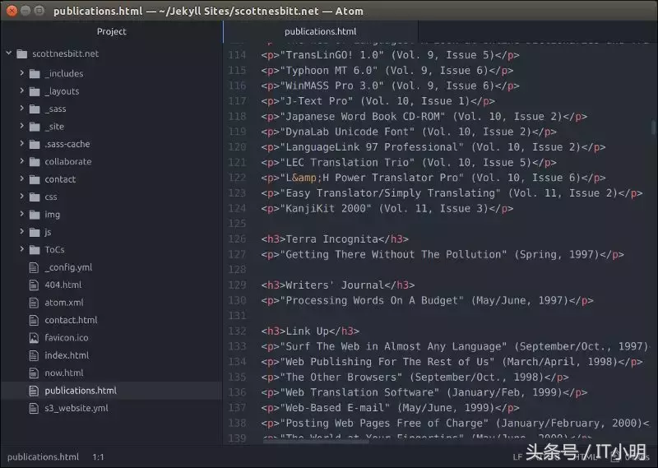The image size is (658, 468).
Task: Click the _layouts folder icon
Action: [35, 91]
